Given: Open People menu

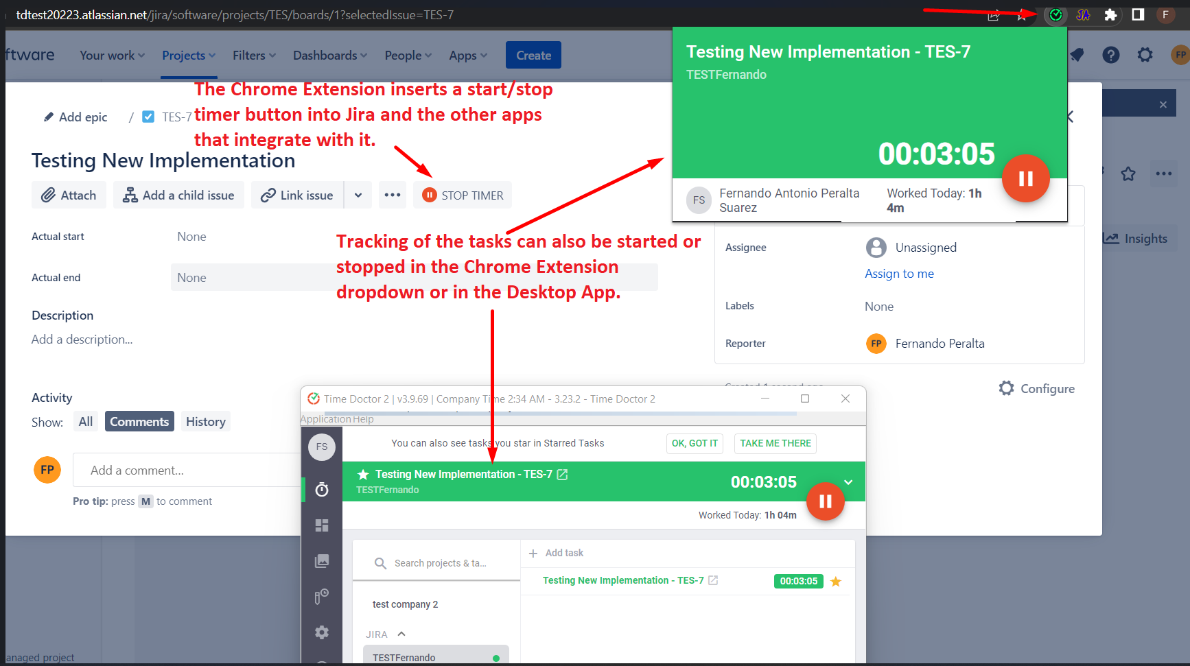Looking at the screenshot, I should pos(408,56).
